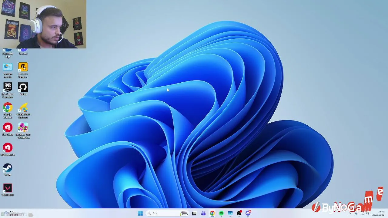Select the Riot İstemcisi desktop icon
The height and width of the screenshot is (218, 388).
pyautogui.click(x=8, y=150)
